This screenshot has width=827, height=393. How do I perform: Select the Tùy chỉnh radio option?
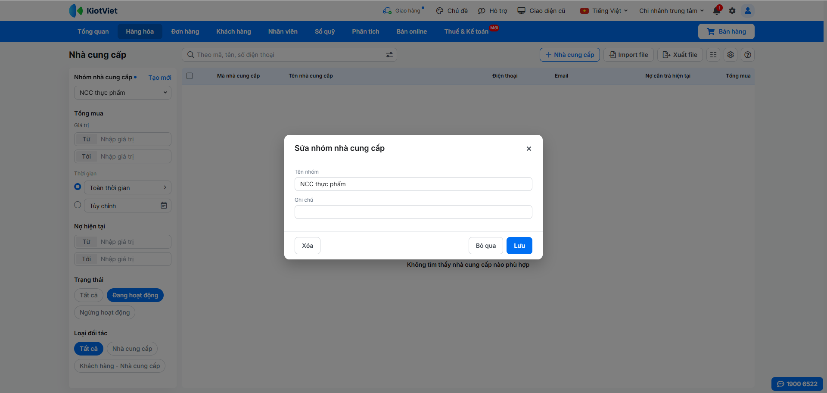(x=78, y=205)
